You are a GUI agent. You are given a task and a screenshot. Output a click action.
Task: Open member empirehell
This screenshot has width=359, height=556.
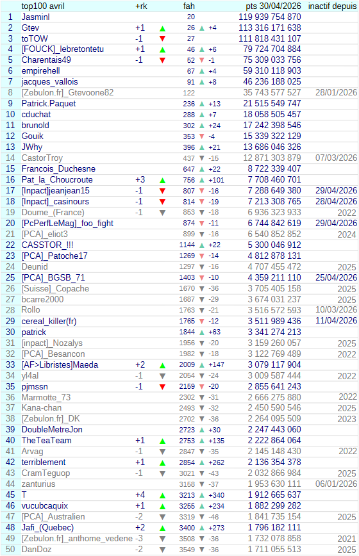(x=40, y=71)
